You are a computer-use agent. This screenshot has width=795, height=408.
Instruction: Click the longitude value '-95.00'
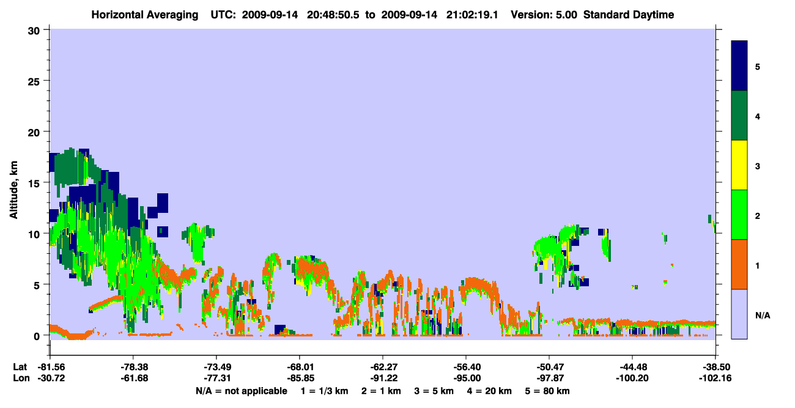point(465,379)
